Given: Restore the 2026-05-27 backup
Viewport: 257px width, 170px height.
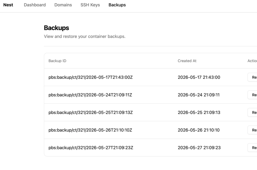Looking at the screenshot, I should [x=253, y=147].
